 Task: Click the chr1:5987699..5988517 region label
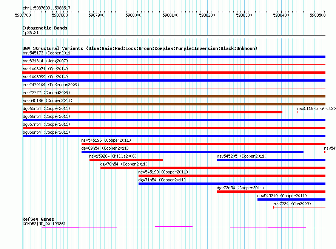[x=46, y=8]
